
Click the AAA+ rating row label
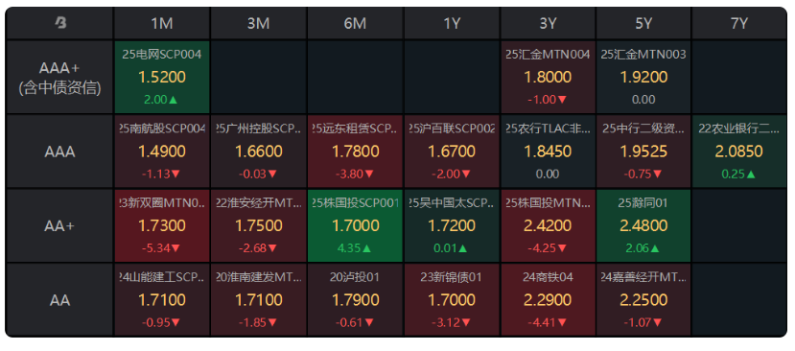(x=59, y=78)
